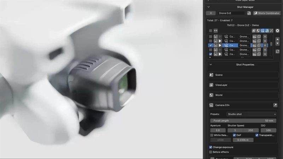Viewport: 283px width, 159px height.
Task: Click the Drone... name field in highlighted row
Action: click(x=244, y=46)
